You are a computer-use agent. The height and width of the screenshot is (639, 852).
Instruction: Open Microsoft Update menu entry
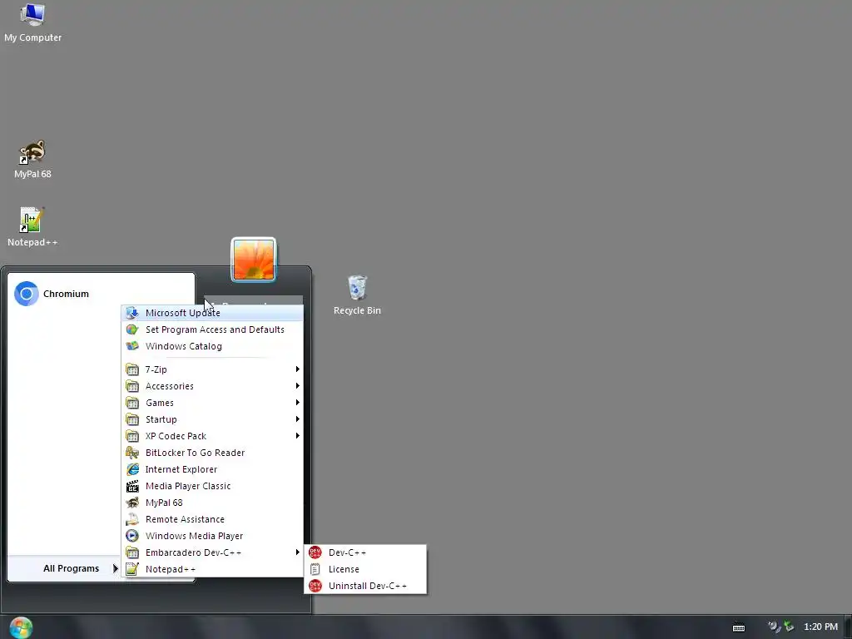pyautogui.click(x=212, y=313)
